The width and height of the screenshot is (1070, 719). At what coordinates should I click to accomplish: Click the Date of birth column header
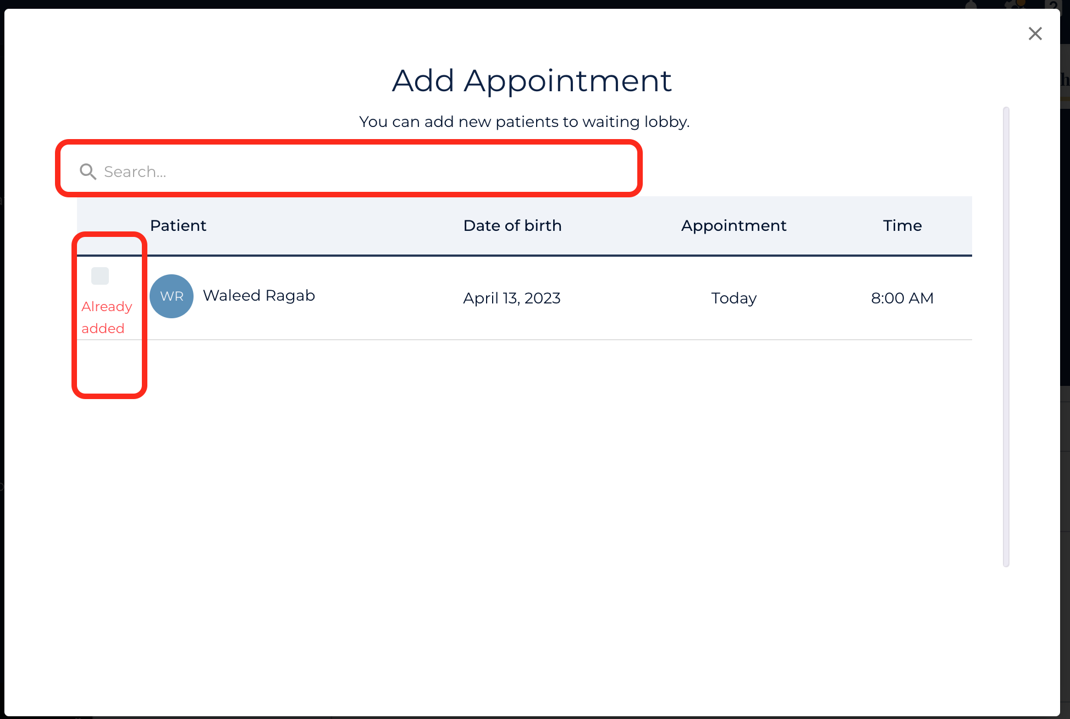point(512,225)
